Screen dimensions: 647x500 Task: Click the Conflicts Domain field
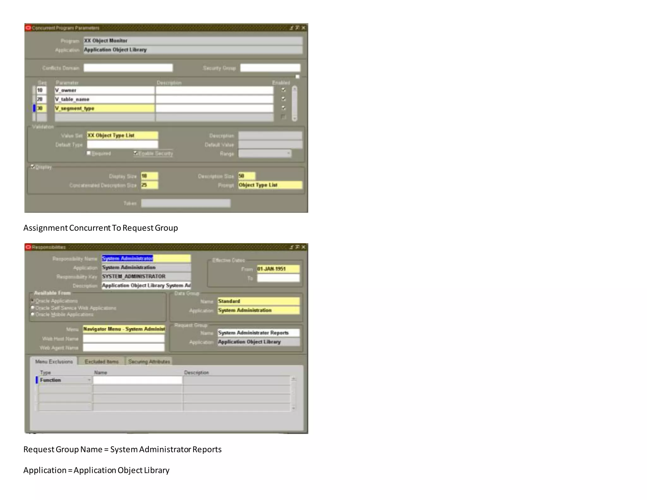click(x=128, y=68)
